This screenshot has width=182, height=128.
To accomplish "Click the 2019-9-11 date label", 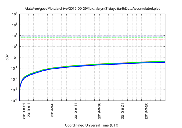I will tap(76, 111).
